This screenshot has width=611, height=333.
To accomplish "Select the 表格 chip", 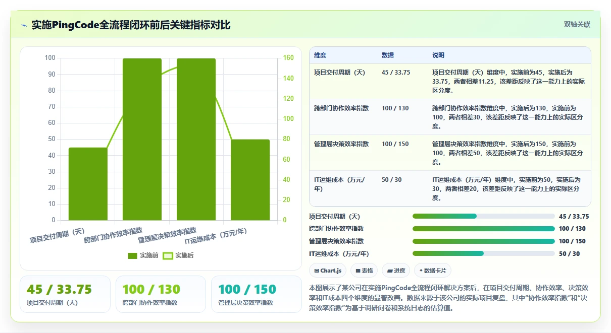I will 364,271.
